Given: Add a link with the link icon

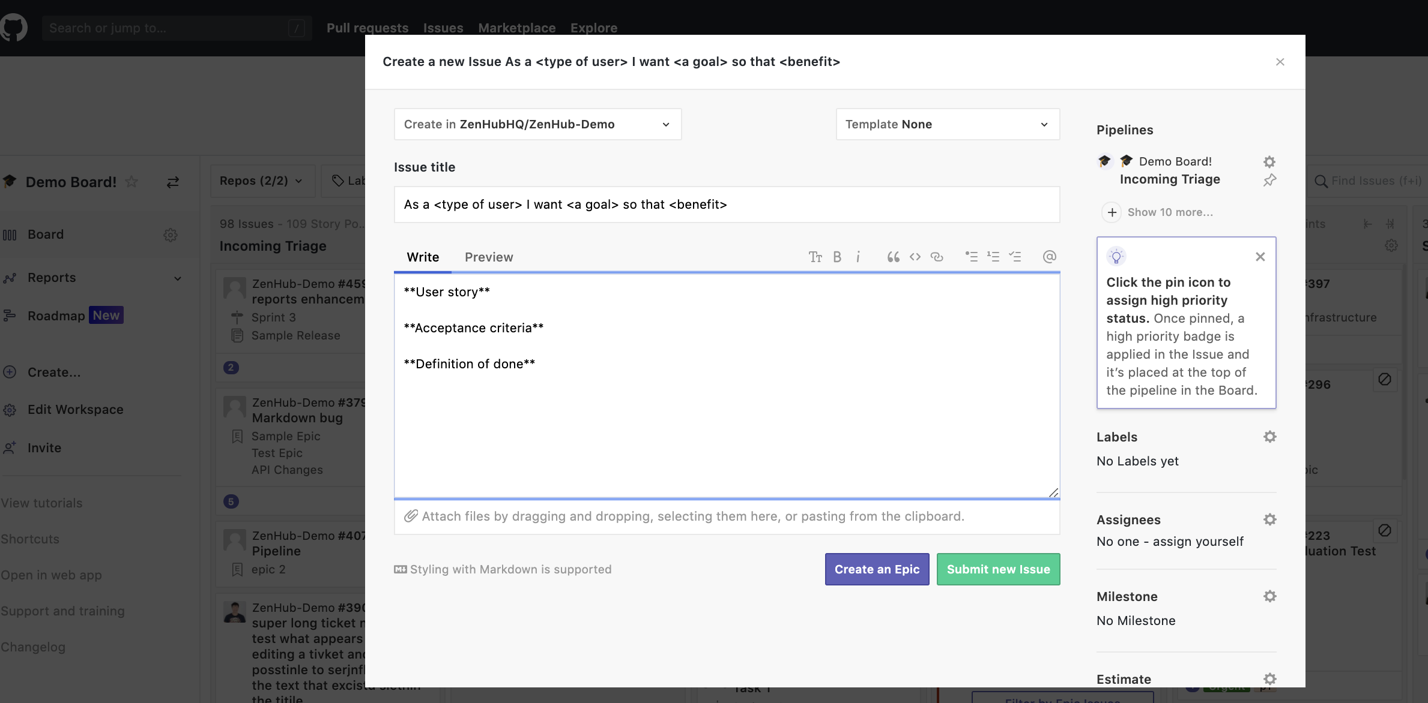Looking at the screenshot, I should [x=937, y=257].
